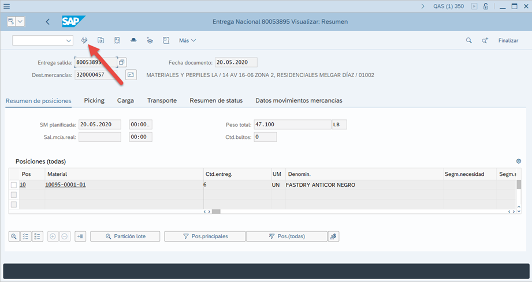Screen dimensions: 532x282
Task: Expand the Más menu in toolbar
Action: click(x=188, y=40)
